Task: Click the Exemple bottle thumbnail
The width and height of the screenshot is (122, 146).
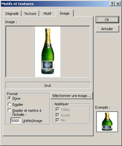Action: point(107,122)
